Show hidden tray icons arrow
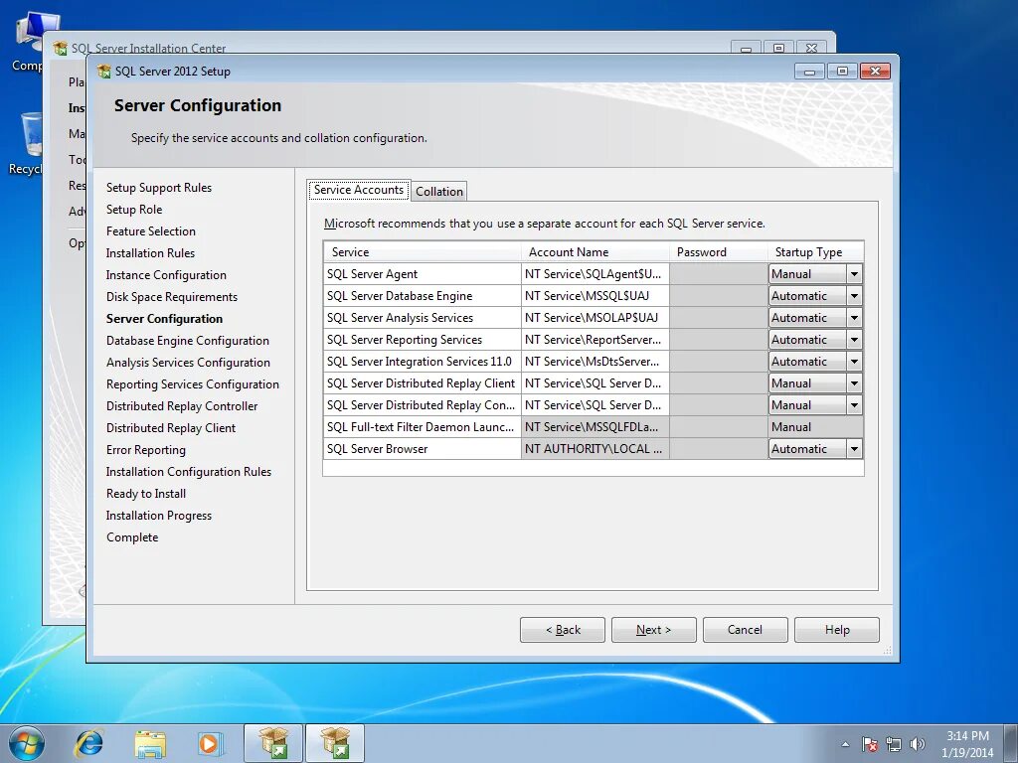 (845, 744)
